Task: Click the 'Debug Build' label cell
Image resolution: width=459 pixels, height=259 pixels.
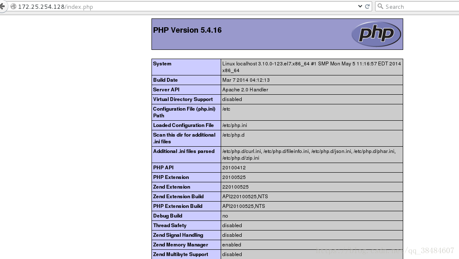Action: coord(186,216)
